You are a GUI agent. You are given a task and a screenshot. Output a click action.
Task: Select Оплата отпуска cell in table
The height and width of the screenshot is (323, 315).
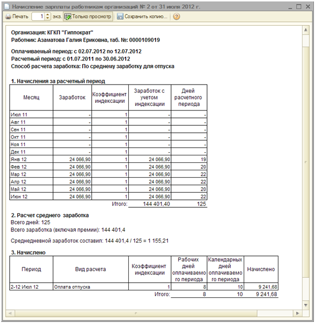tap(91, 287)
